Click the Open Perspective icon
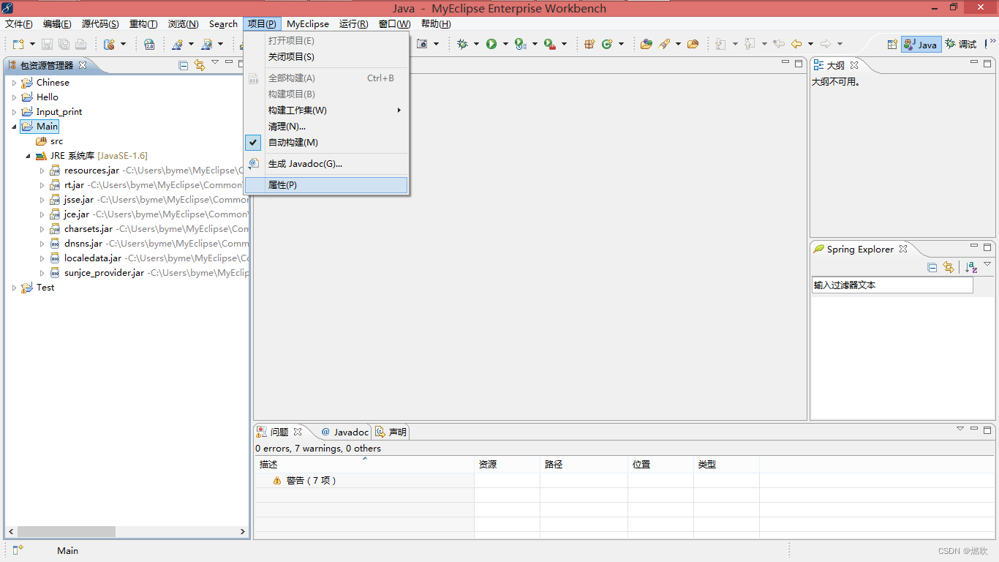This screenshot has height=562, width=999. (x=892, y=44)
